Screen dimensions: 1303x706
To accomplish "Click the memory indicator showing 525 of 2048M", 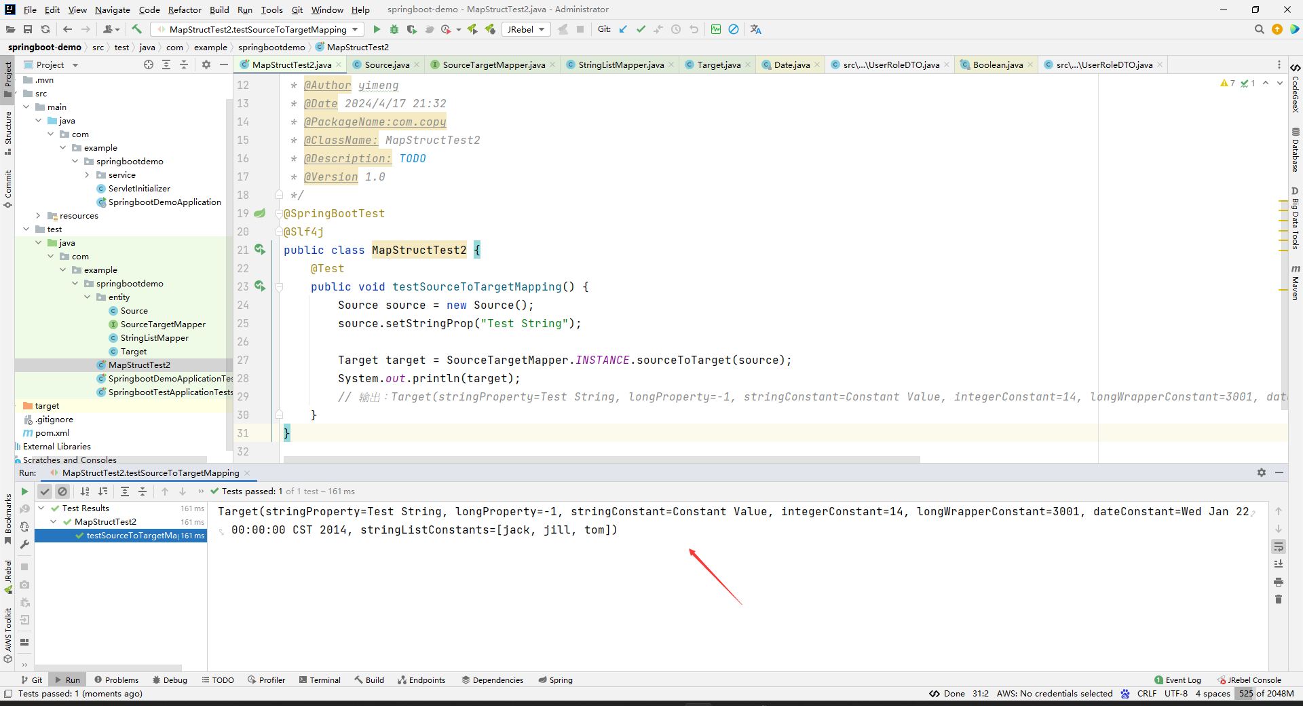I will click(1266, 694).
